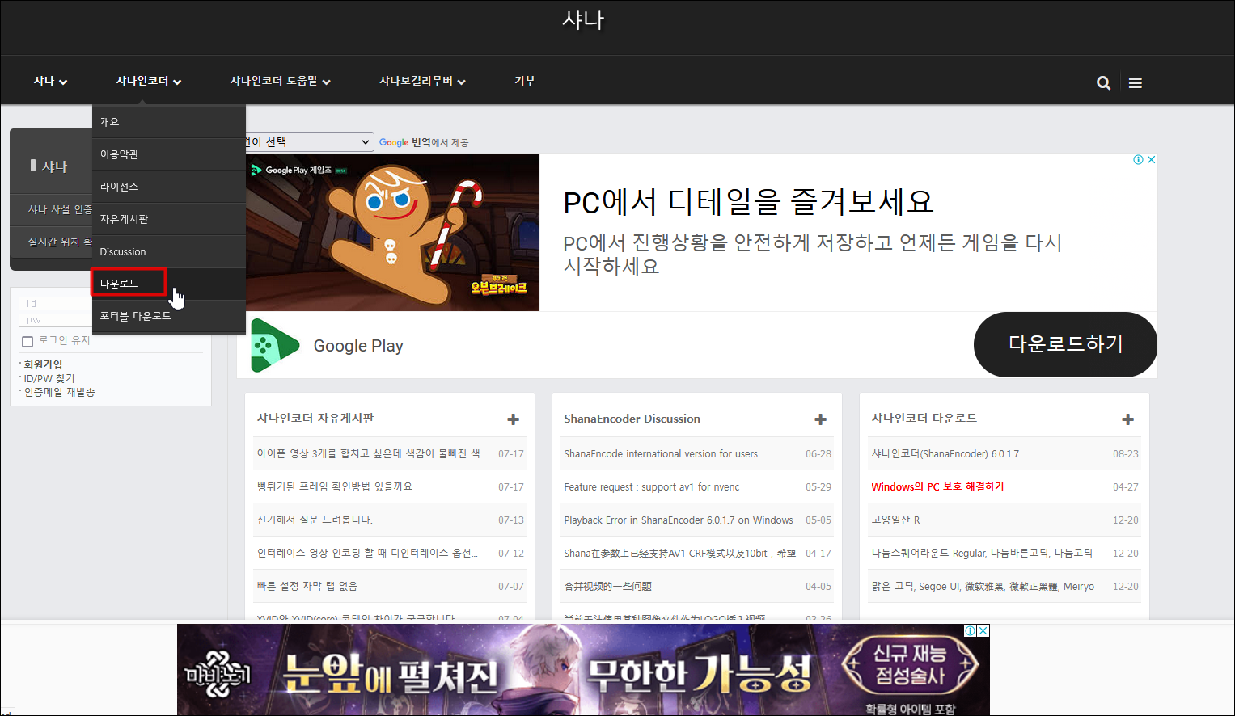
Task: Open the 기부 menu item
Action: (525, 81)
